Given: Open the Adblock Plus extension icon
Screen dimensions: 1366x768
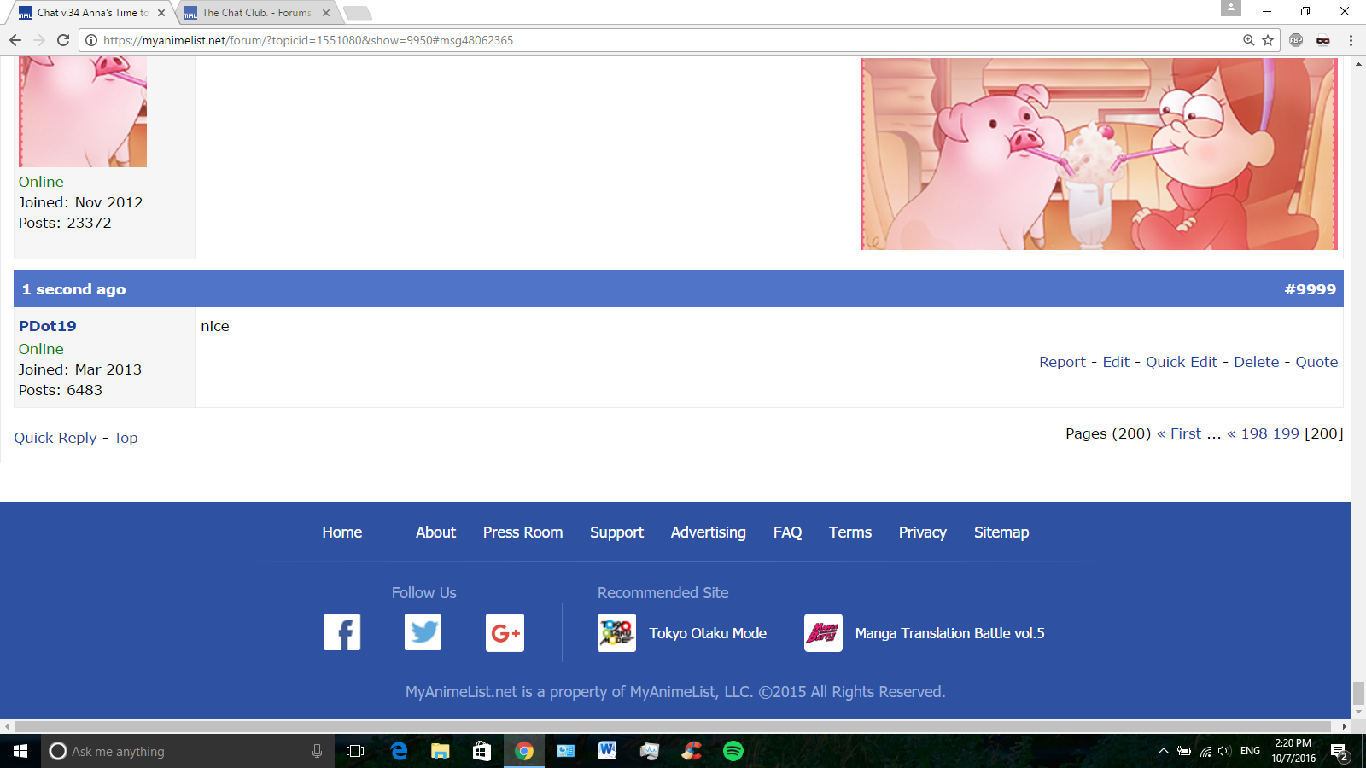Looking at the screenshot, I should tap(1296, 40).
